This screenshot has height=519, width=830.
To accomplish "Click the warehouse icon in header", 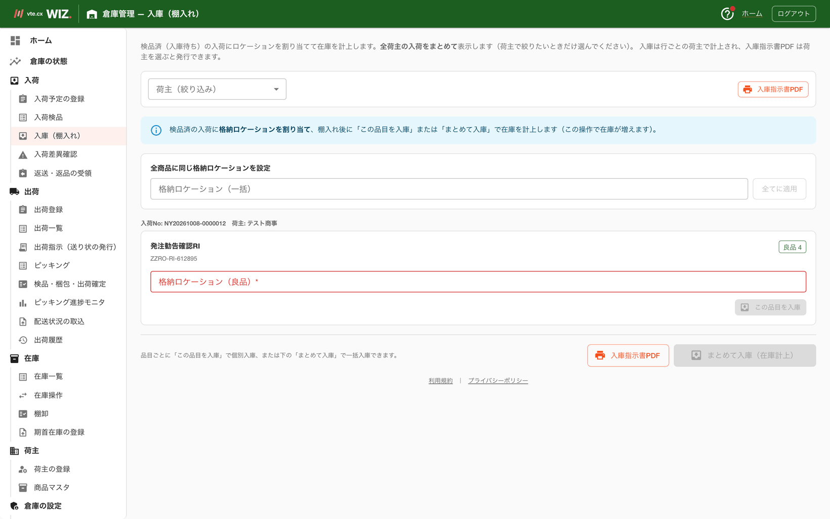I will pyautogui.click(x=92, y=14).
